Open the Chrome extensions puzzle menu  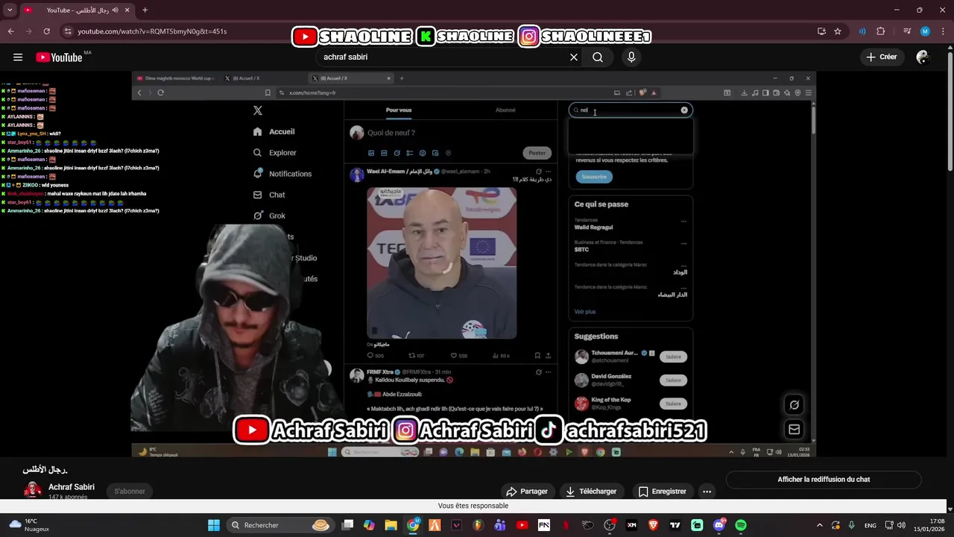881,31
